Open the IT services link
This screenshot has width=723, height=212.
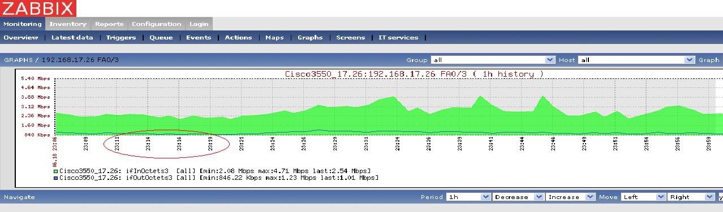click(398, 37)
